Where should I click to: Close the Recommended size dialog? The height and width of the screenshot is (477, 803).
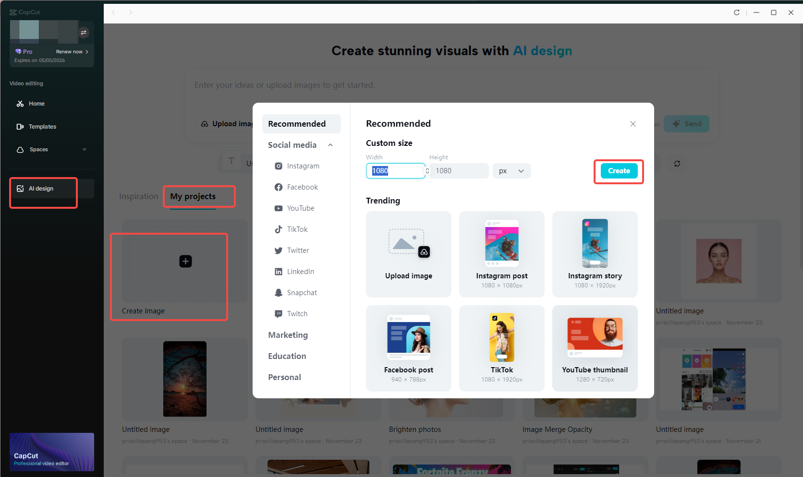633,123
